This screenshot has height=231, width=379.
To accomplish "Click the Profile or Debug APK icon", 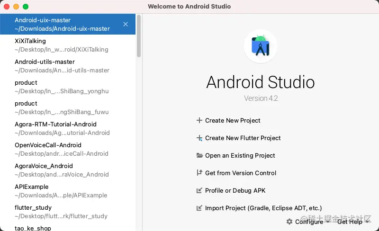I will coord(199,190).
